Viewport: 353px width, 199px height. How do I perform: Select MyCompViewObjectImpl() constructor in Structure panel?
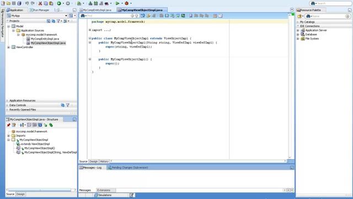point(40,148)
